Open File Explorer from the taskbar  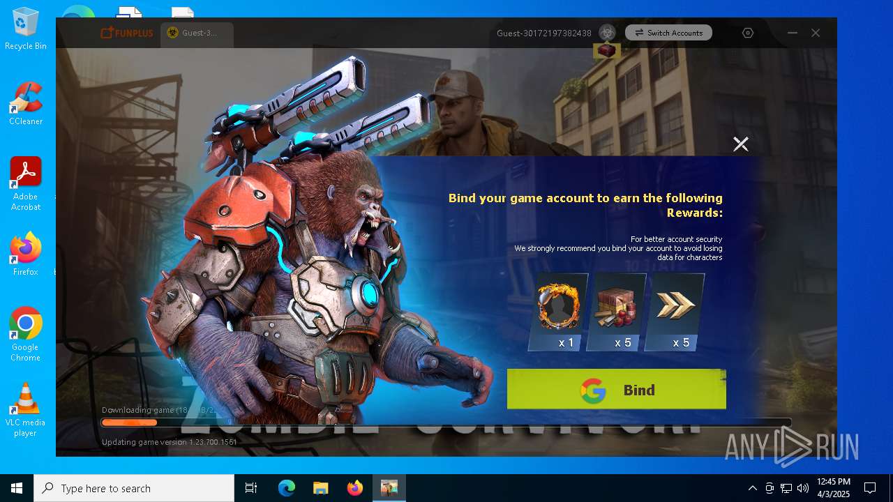[x=320, y=488]
